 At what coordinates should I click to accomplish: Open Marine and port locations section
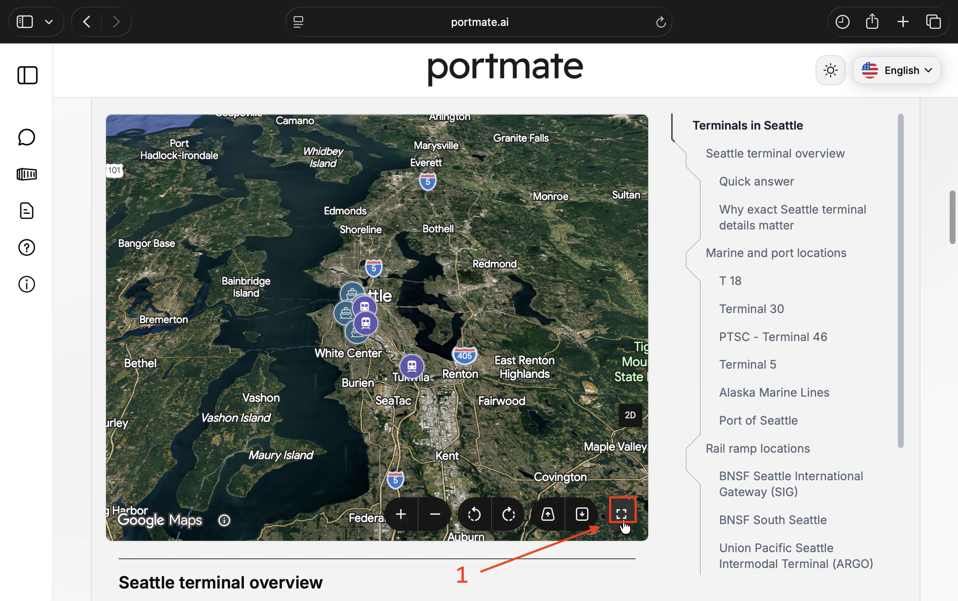(776, 253)
